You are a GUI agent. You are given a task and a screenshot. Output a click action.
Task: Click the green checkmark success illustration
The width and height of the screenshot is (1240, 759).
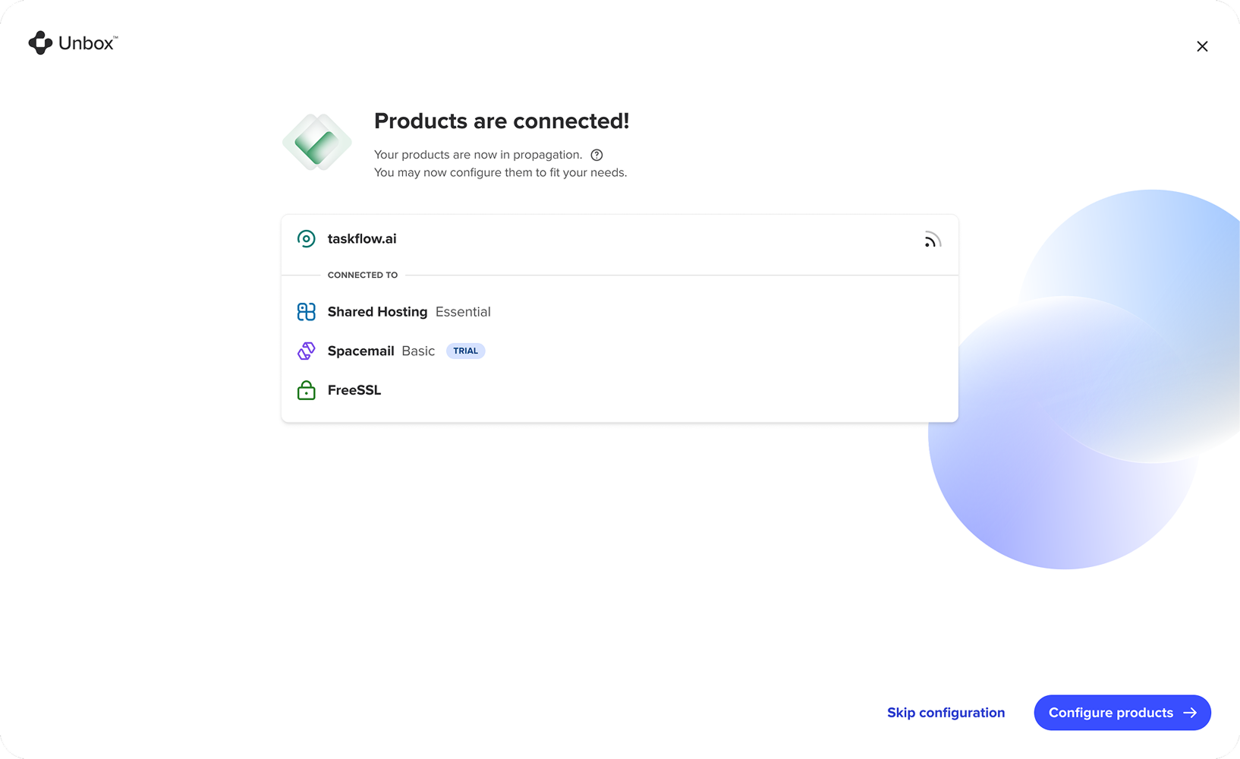(x=316, y=142)
